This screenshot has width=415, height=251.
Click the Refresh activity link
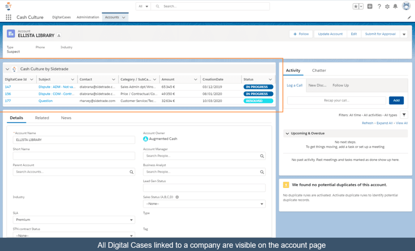pyautogui.click(x=368, y=123)
